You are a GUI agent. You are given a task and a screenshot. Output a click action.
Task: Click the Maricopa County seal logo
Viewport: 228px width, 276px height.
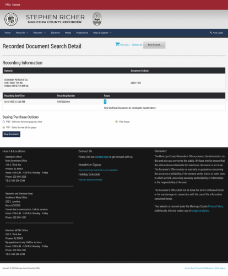point(11,19)
